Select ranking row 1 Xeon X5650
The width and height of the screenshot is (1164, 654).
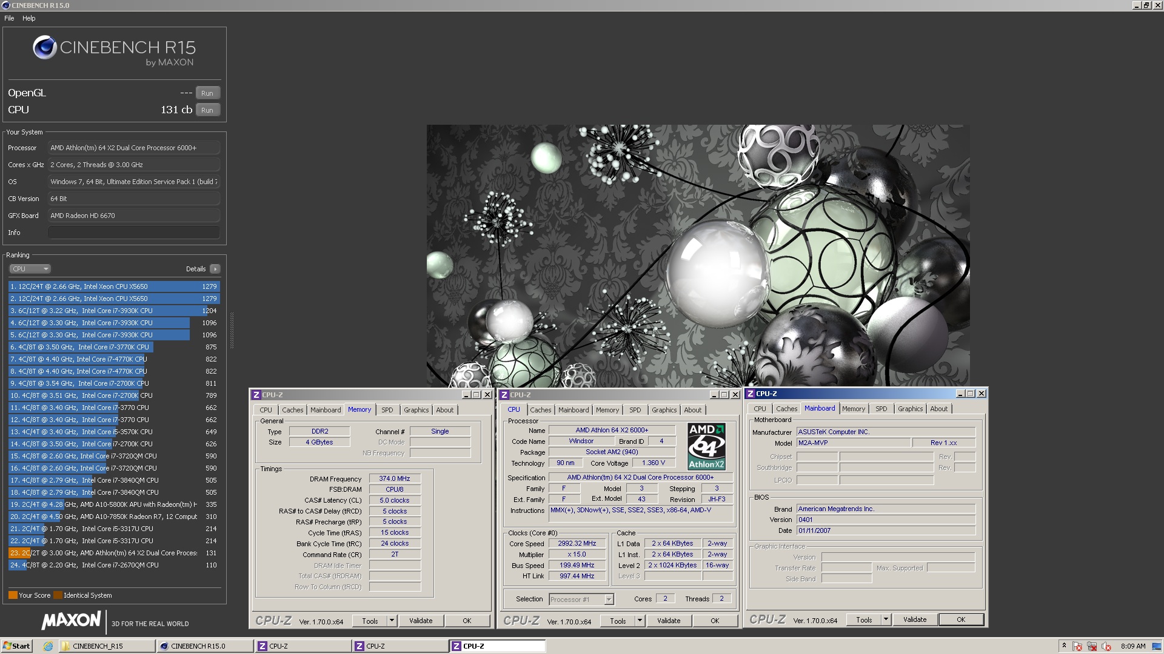click(114, 286)
